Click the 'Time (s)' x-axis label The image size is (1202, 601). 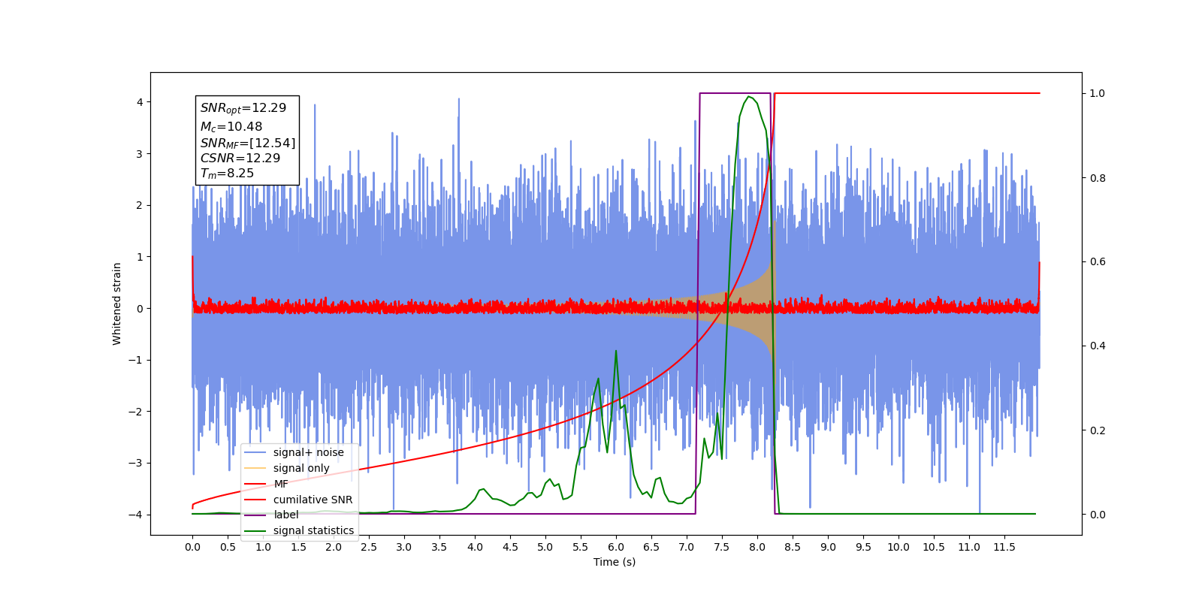(x=615, y=562)
